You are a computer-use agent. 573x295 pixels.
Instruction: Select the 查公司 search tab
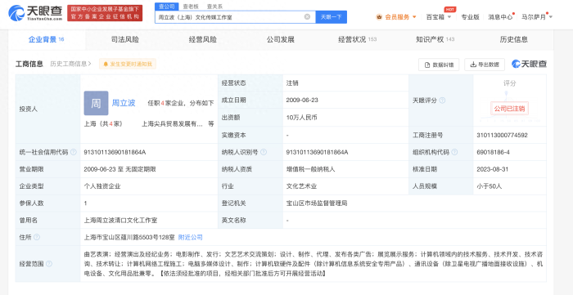(167, 7)
